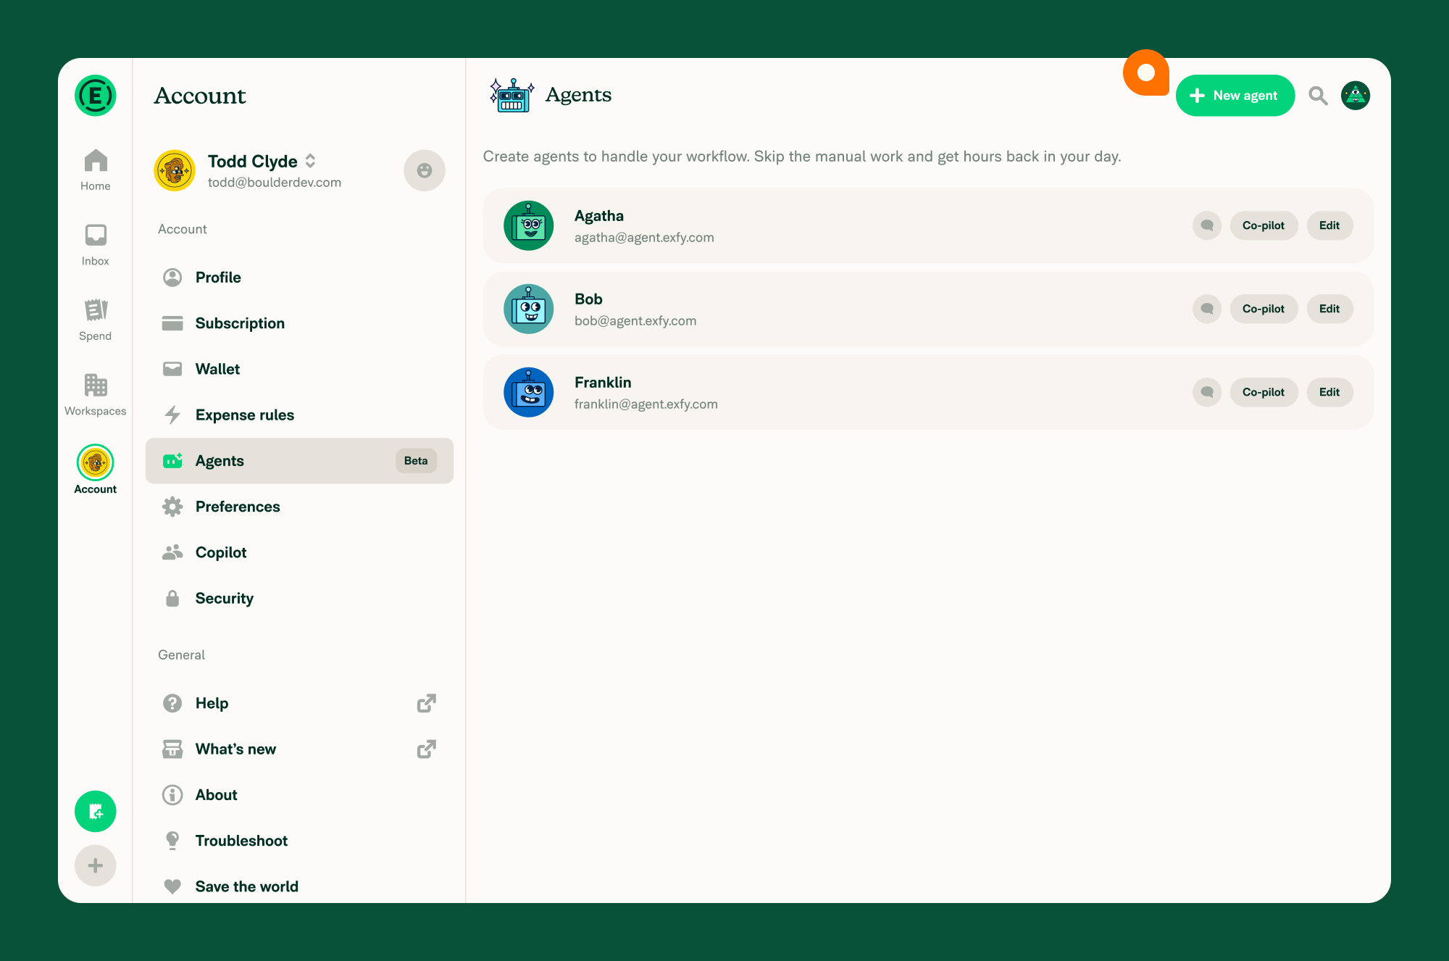Click the bob@agent.exfy.com email text

coord(635,321)
